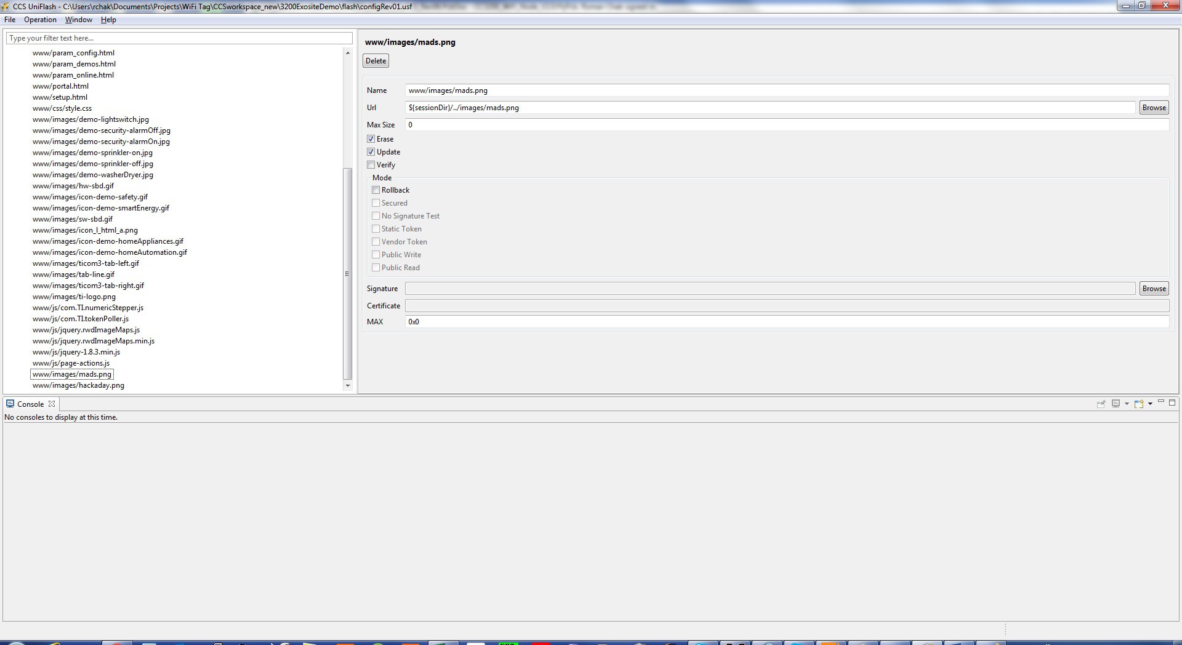Click the Signature input field
Viewport: 1182px width, 645px height.
click(x=770, y=289)
